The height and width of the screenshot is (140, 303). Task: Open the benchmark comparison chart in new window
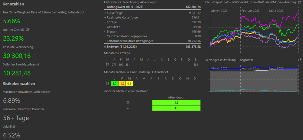[x=300, y=2]
